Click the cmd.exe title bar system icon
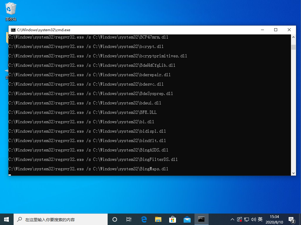The height and width of the screenshot is (225, 301). click(13, 30)
